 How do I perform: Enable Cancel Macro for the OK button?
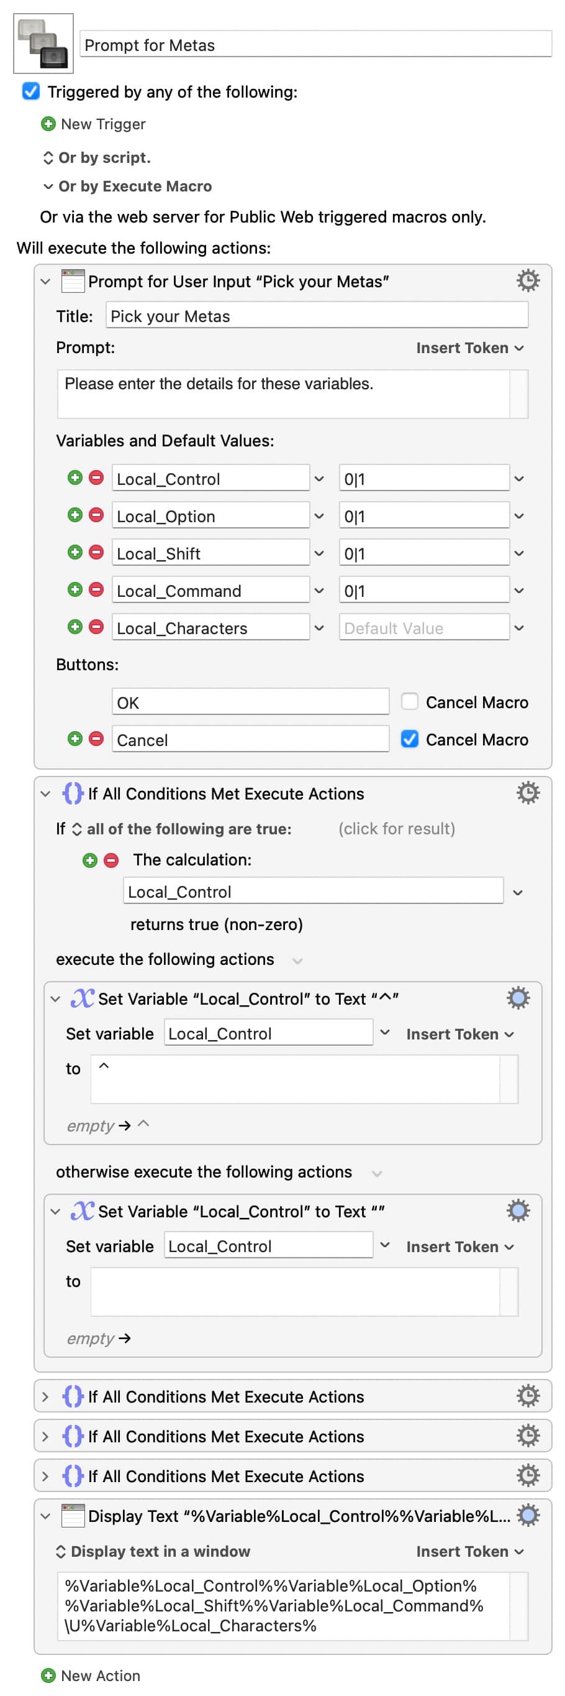coord(409,702)
